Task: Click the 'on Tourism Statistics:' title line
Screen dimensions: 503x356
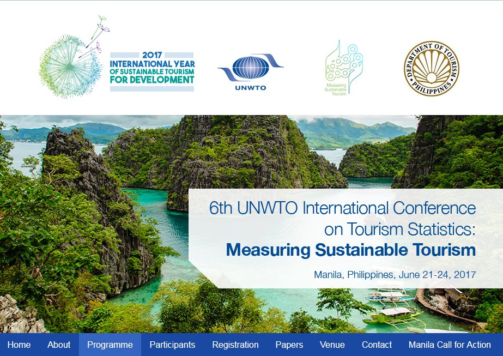Action: pos(399,228)
